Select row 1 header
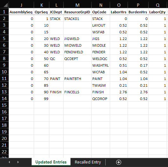 point(4,12)
